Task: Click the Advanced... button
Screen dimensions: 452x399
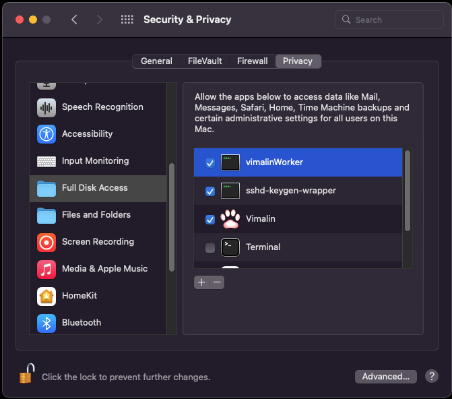Action: click(x=386, y=377)
